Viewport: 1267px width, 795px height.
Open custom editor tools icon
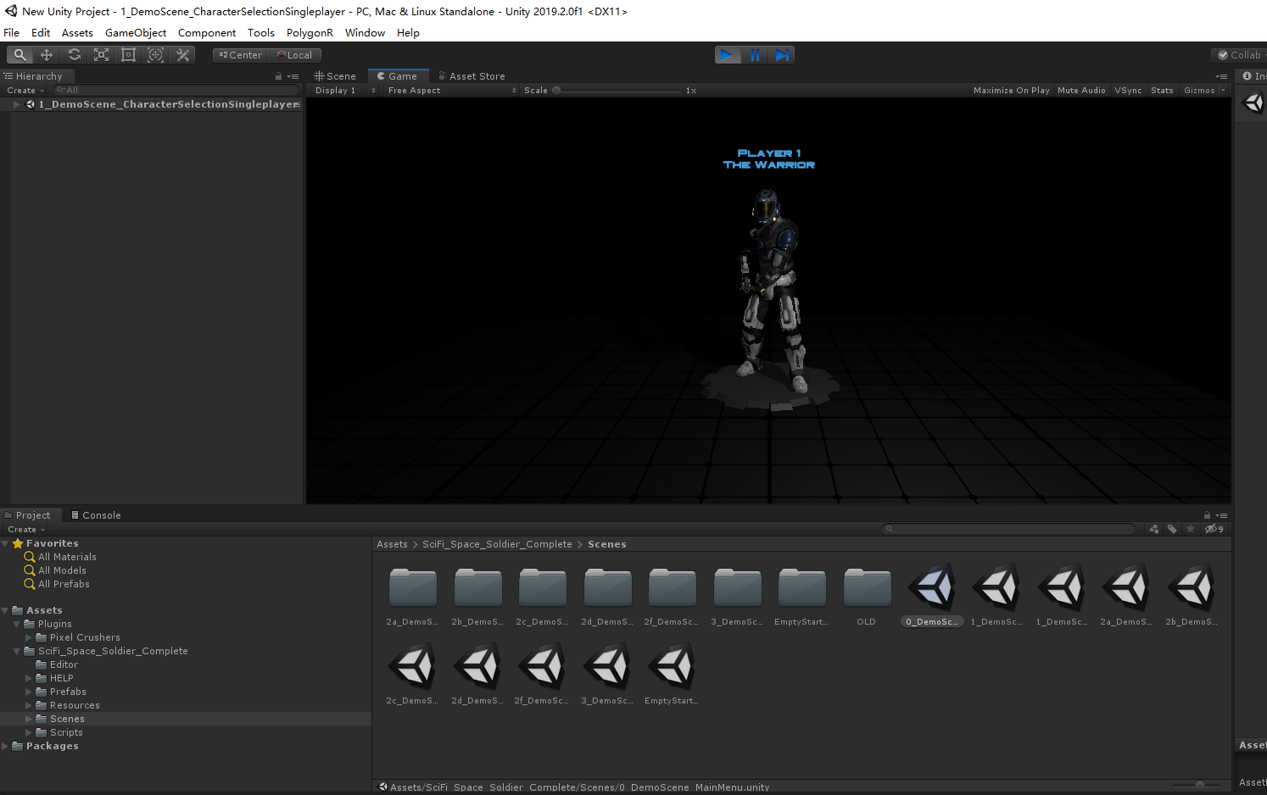click(x=182, y=54)
